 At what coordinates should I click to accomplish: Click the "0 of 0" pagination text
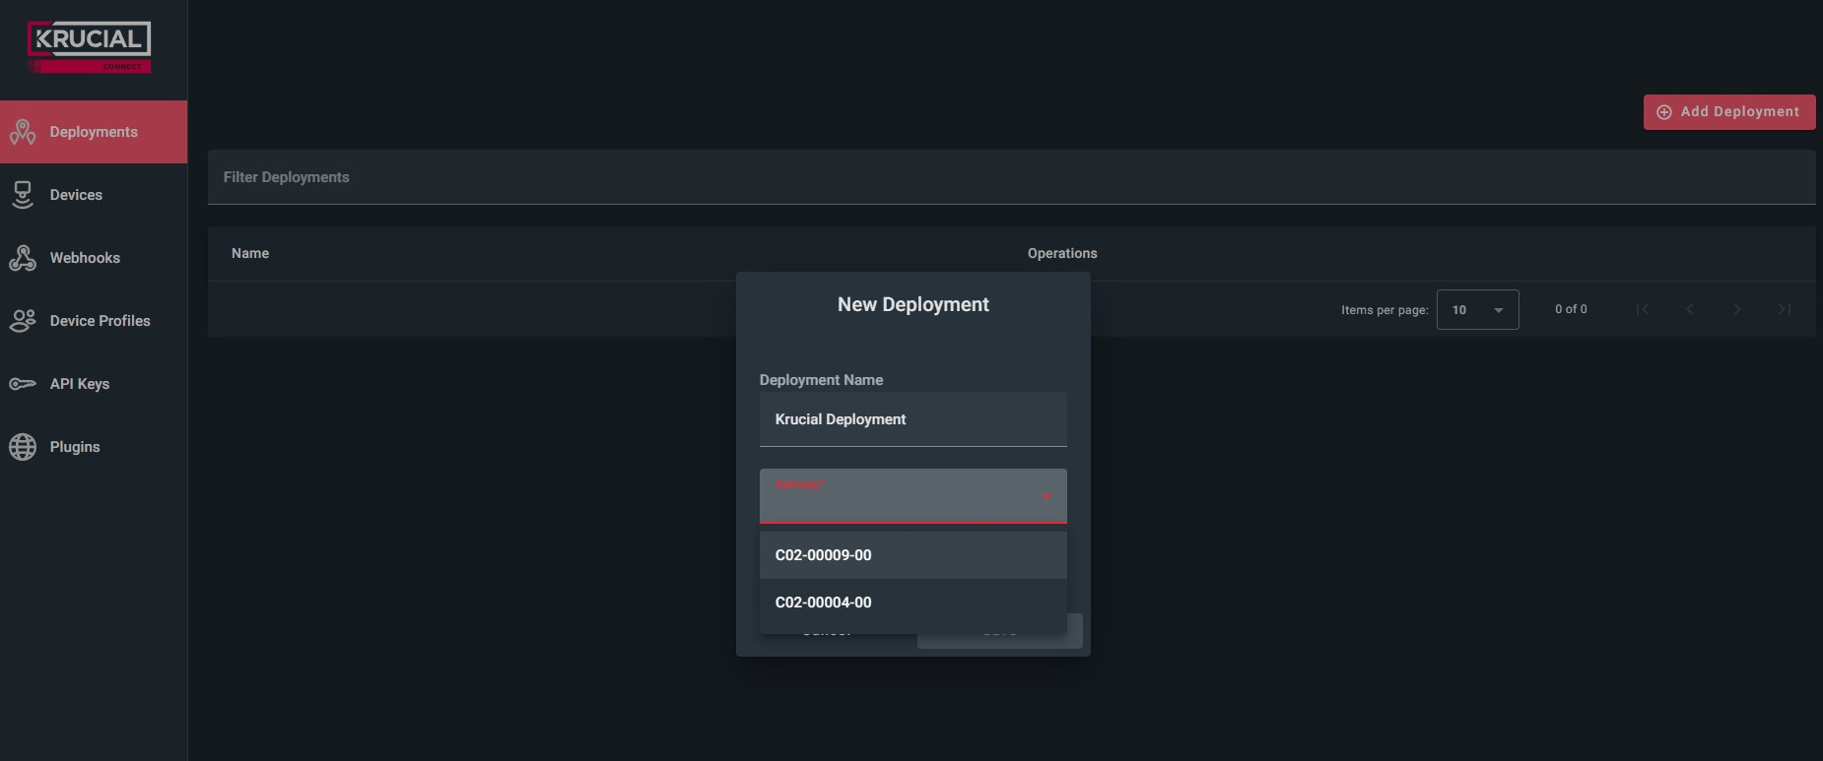(1571, 309)
